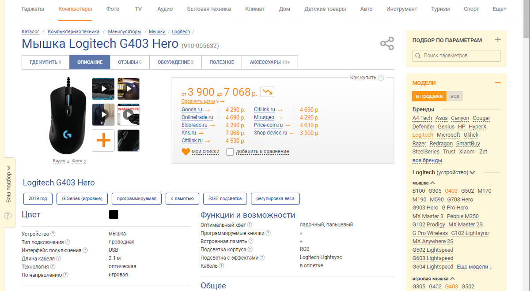
Task: Click the minus icon in Модели panel
Action: 498,82
